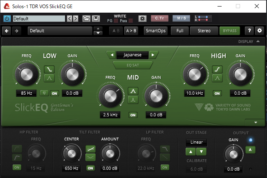The height and width of the screenshot is (178, 267).
Task: Step out stage model down
Action: point(202,151)
